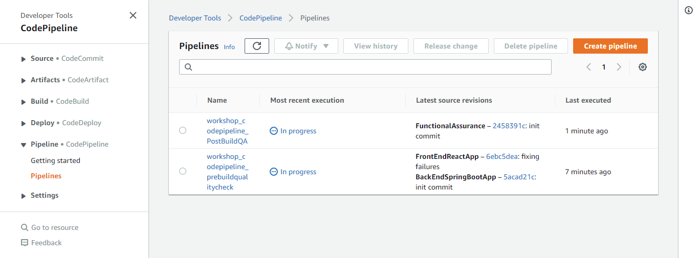Click the BackEndSpringBootApp source name

[x=456, y=177]
